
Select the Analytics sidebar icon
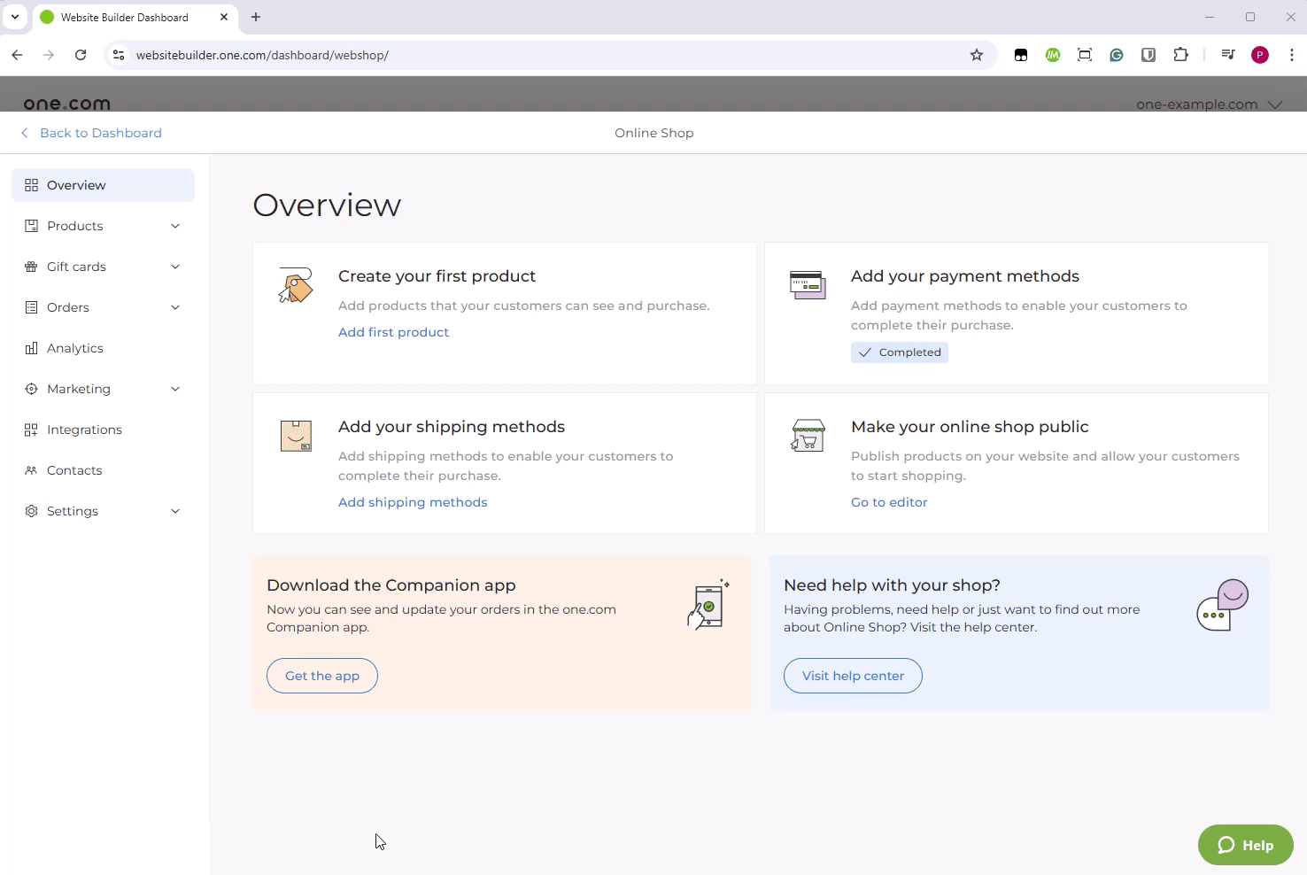[x=31, y=348]
